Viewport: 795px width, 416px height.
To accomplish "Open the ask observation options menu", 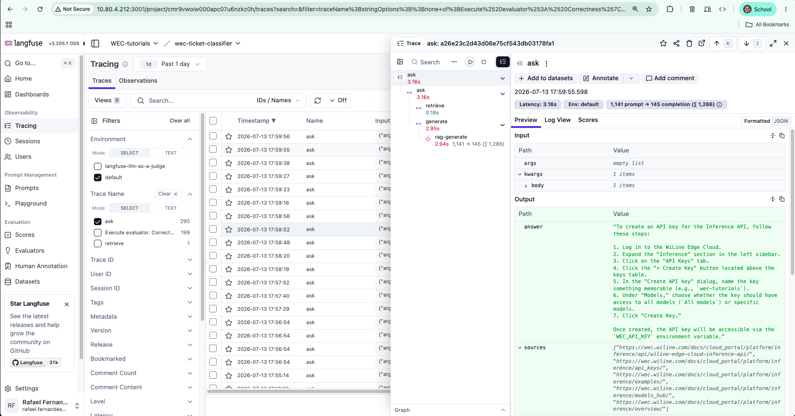I will point(546,63).
